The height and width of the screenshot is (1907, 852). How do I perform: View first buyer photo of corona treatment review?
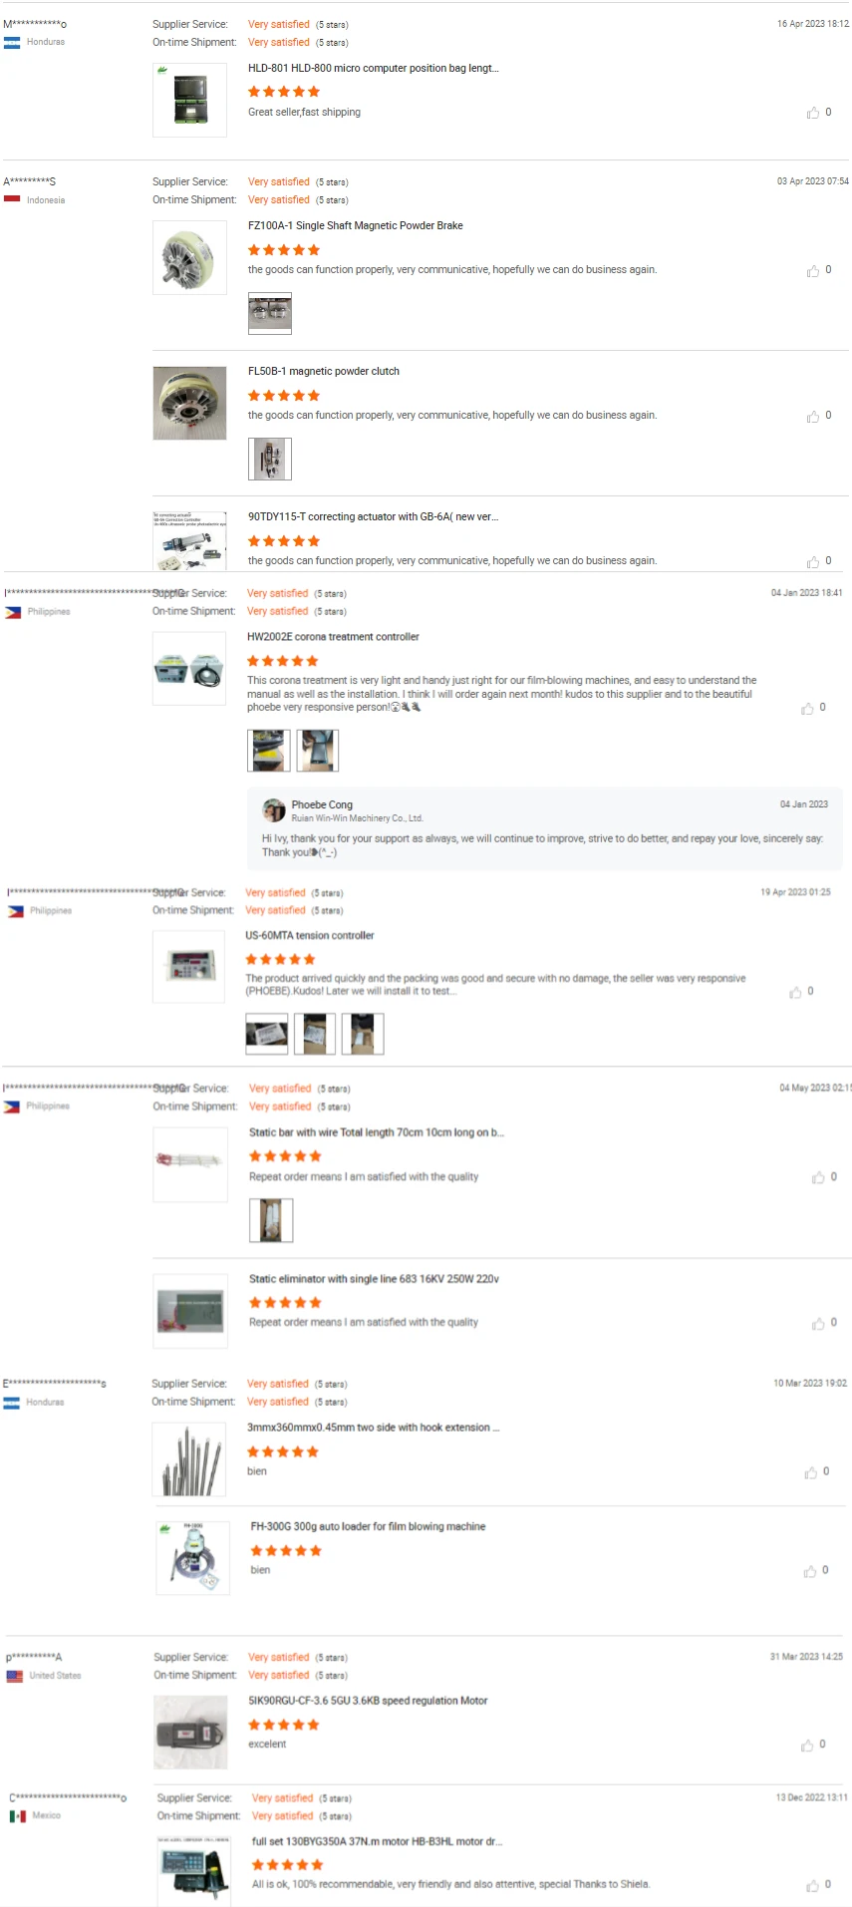pyautogui.click(x=269, y=751)
